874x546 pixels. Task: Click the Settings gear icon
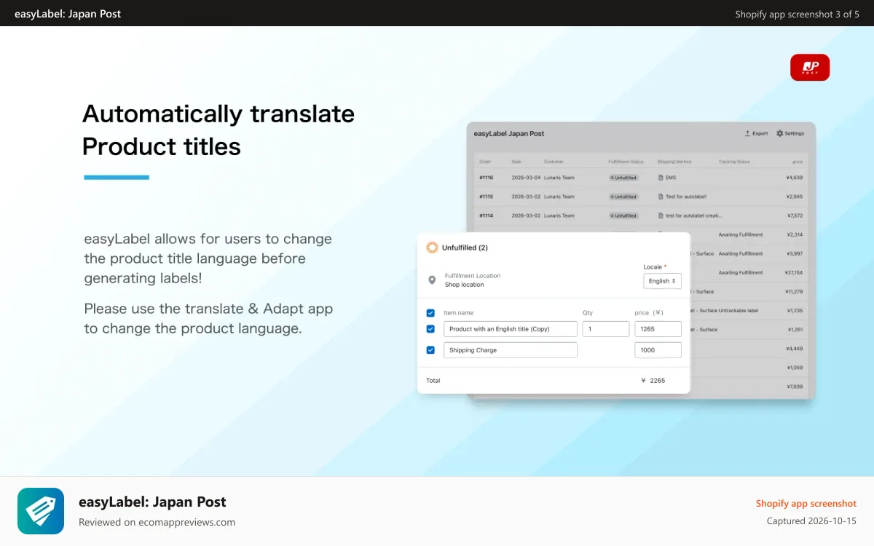tap(779, 133)
